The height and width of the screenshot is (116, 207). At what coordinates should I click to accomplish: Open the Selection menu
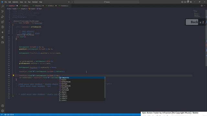click(15, 2)
